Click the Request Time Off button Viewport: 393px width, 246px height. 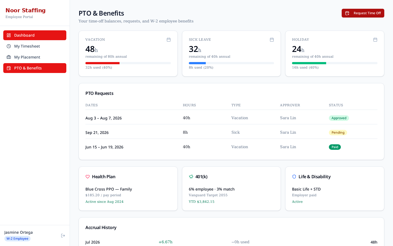tap(363, 13)
